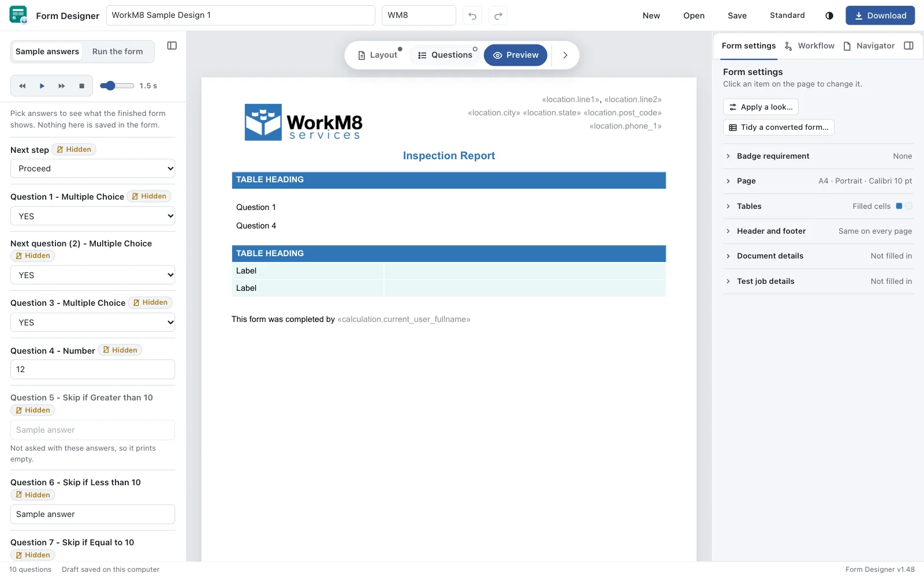Open Question 3 Multiple Choice dropdown
Viewport: 924px width, 577px height.
tap(92, 323)
